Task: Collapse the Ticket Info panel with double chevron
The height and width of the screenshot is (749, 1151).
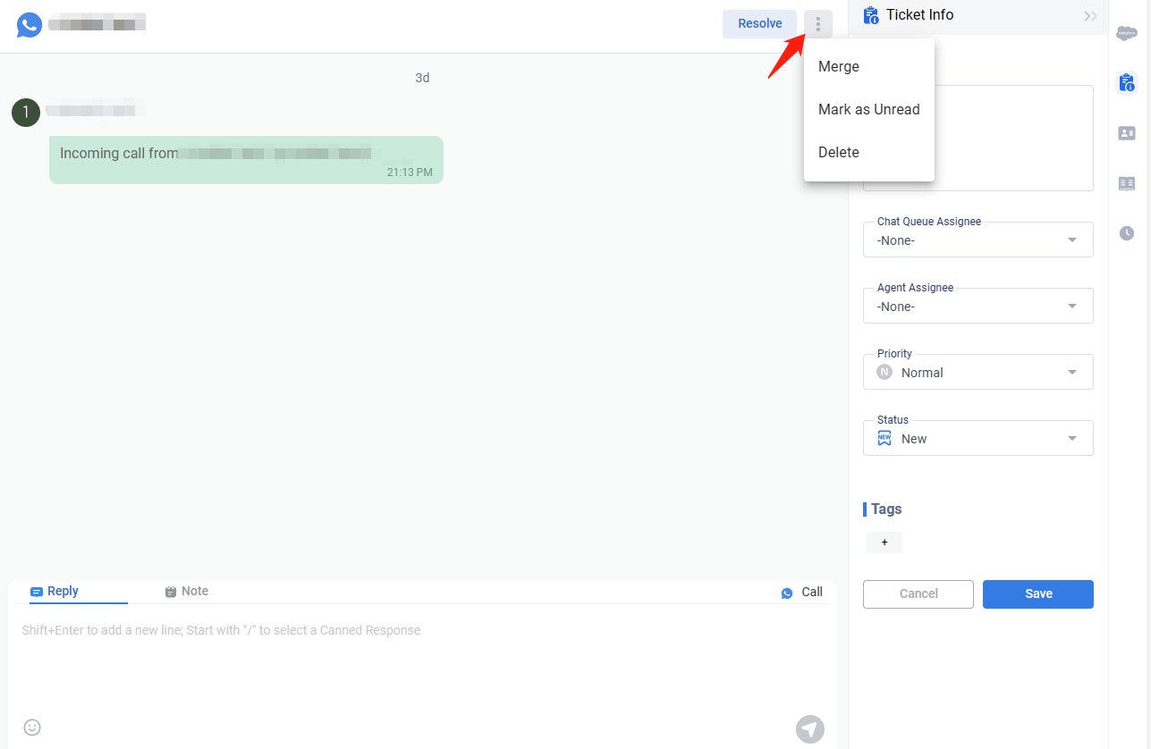Action: click(x=1090, y=15)
